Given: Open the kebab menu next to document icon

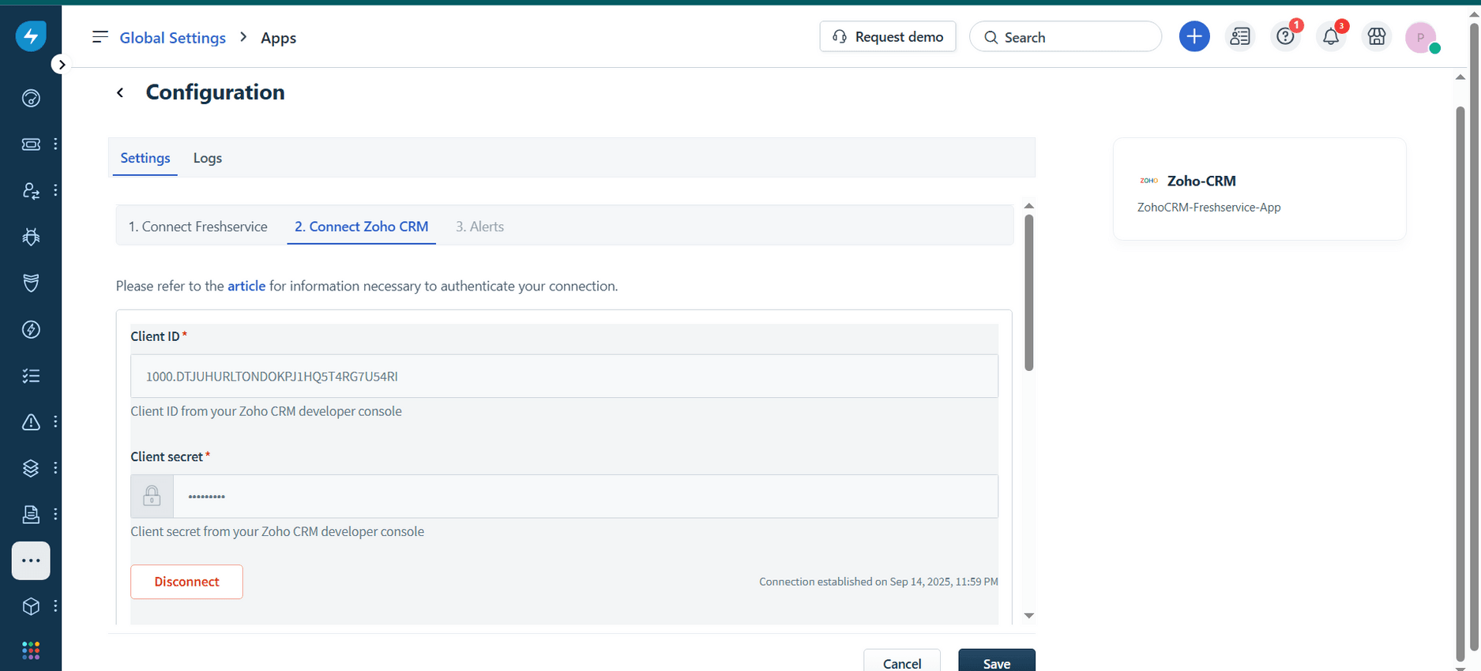Looking at the screenshot, I should 55,514.
